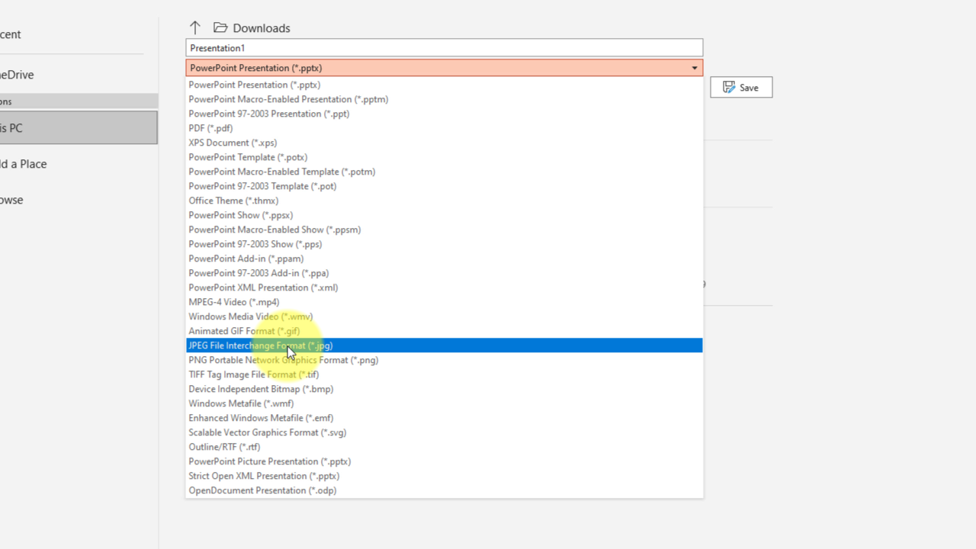Select This PC in the sidebar
Image resolution: width=976 pixels, height=549 pixels.
[x=79, y=128]
